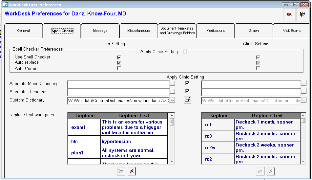Open the Graph tab
Viewport: 312px width, 180px height.
[254, 31]
